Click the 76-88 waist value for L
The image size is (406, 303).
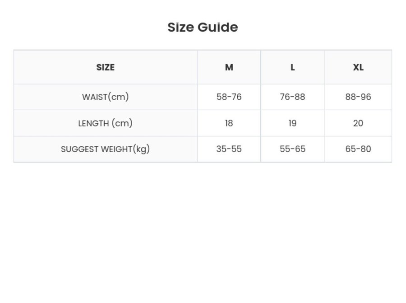click(293, 97)
